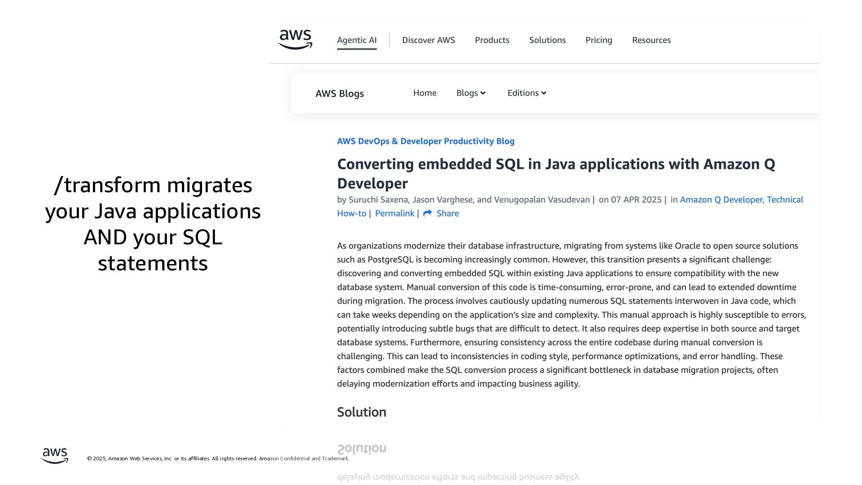
Task: Expand the Editions dropdown chevron
Action: [544, 93]
